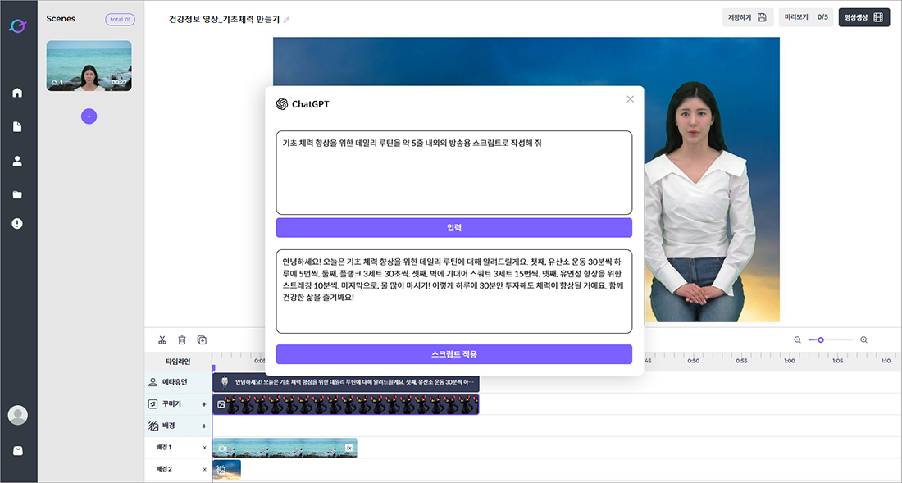902x483 pixels.
Task: Click the zoom-in magnifier for the timeline
Action: click(863, 339)
